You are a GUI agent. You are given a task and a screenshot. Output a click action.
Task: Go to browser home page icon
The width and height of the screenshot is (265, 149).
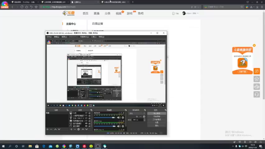(x=26, y=7)
